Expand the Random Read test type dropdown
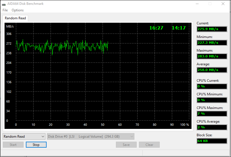This screenshot has width=231, height=157. 24,137
